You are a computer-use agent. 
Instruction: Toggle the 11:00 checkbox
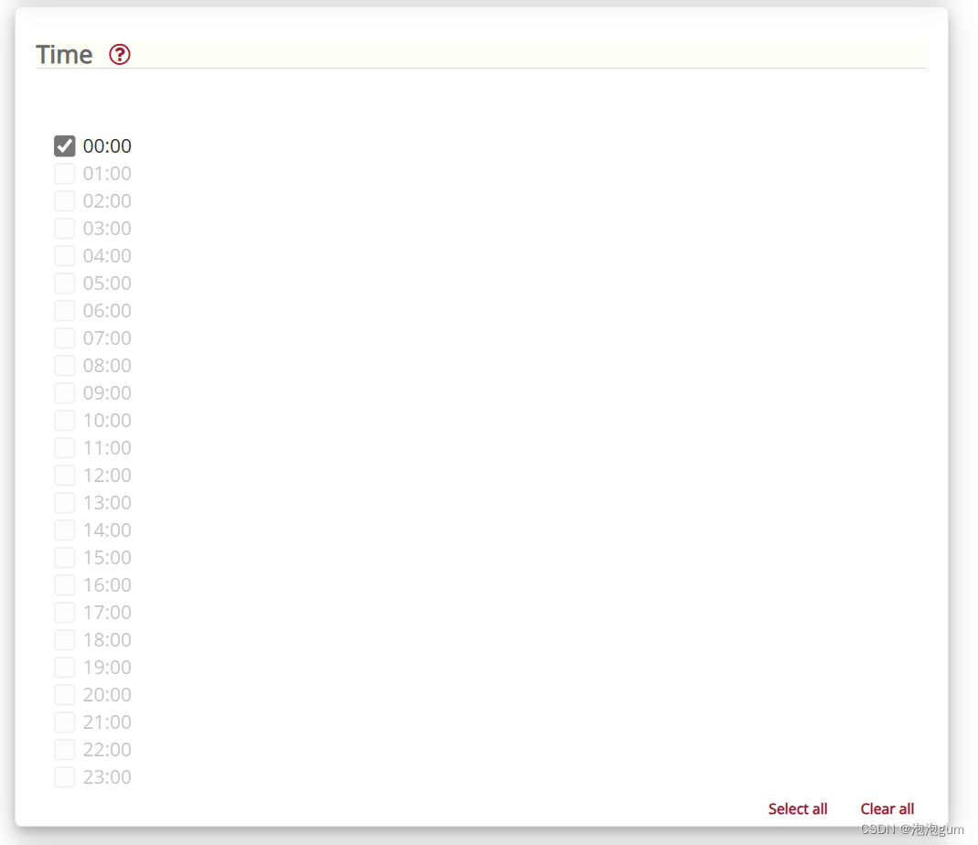pyautogui.click(x=65, y=448)
